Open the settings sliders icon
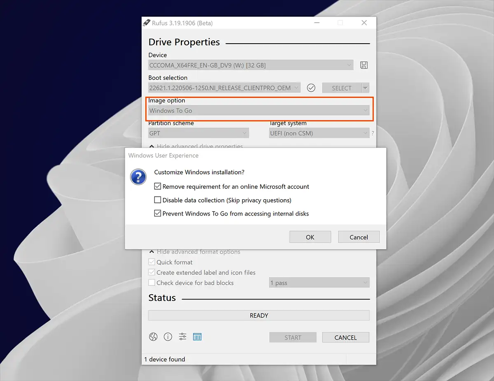 (x=183, y=337)
